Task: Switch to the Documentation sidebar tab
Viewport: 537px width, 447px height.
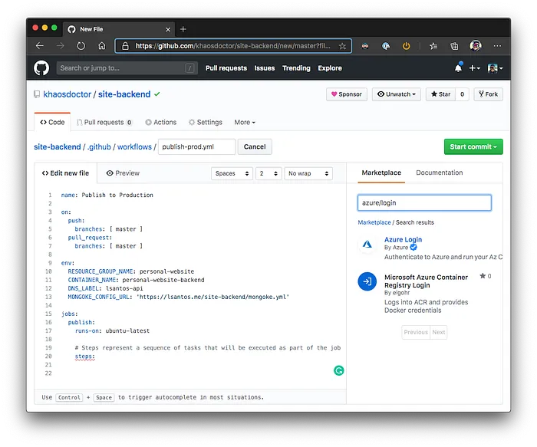Action: (x=440, y=173)
